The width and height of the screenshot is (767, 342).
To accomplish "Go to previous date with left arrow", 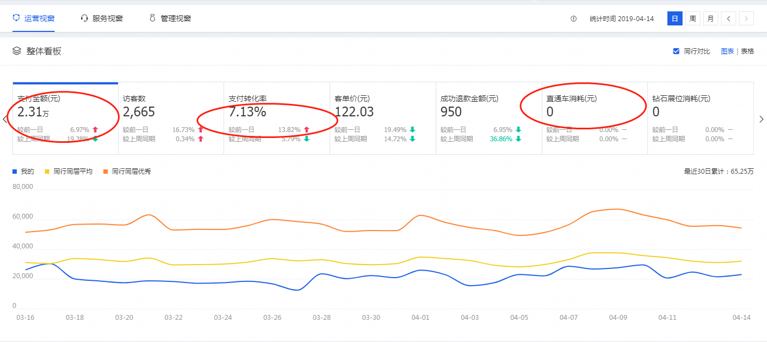I will (728, 18).
